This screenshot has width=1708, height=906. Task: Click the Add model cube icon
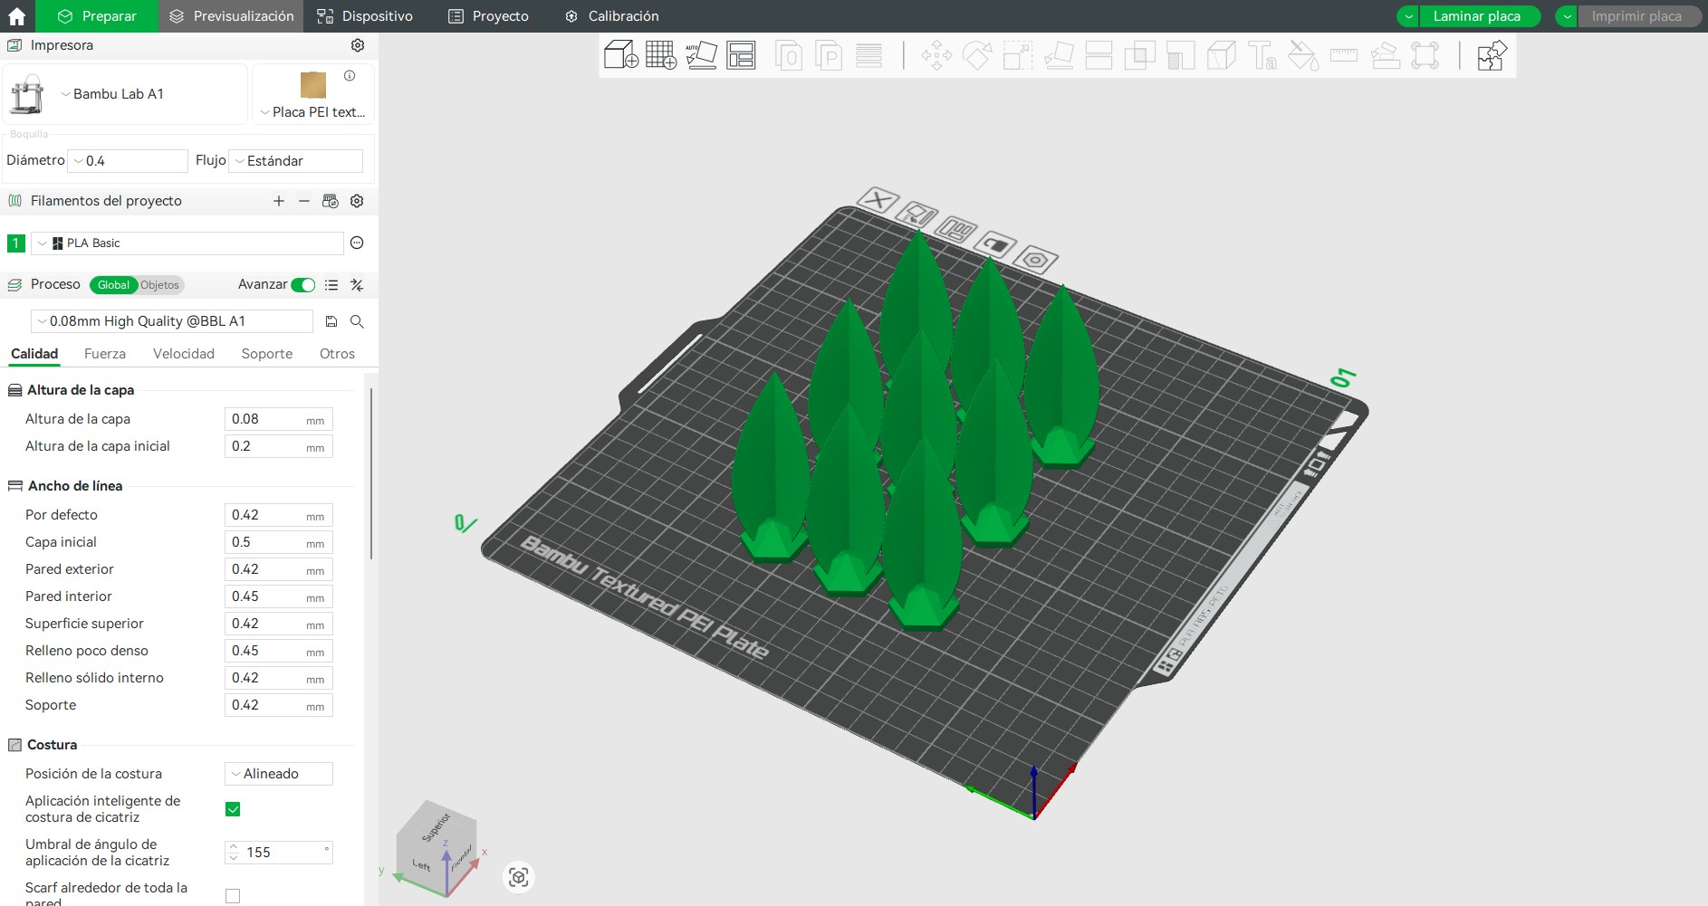point(621,55)
